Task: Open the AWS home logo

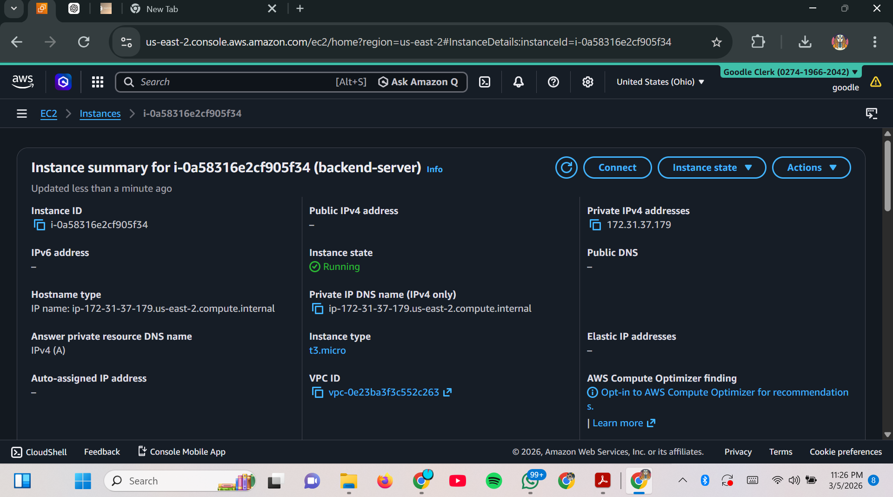Action: pos(22,82)
